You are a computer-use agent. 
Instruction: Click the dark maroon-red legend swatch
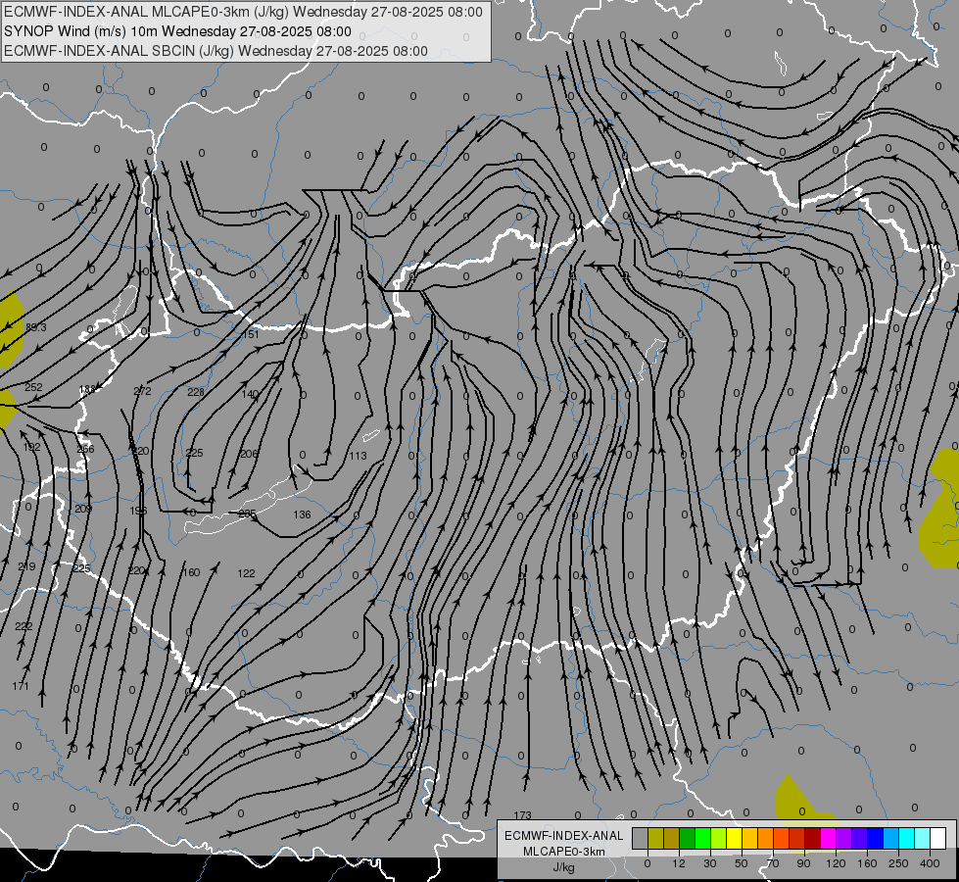(813, 838)
